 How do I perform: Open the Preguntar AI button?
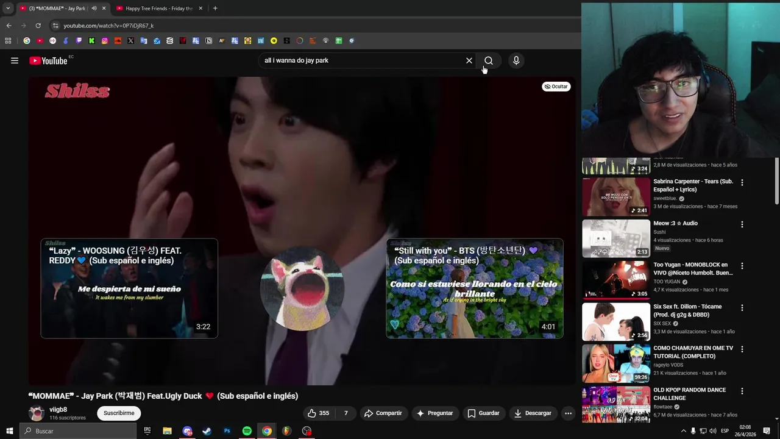(x=434, y=413)
